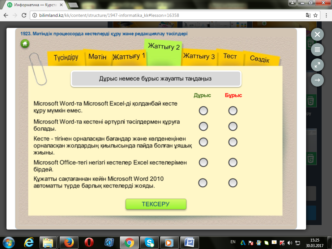Select Дұрыс for әртүрлі тәсілдермен statement
The height and width of the screenshot is (249, 332).
tap(203, 126)
